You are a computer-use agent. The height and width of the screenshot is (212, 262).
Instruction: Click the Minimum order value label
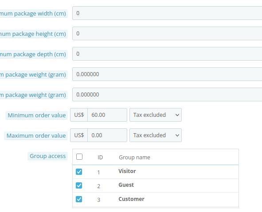[37, 115]
